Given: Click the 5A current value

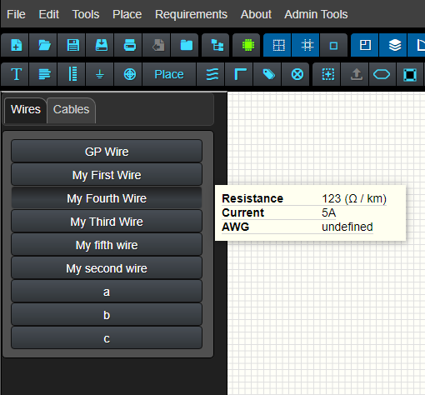Looking at the screenshot, I should (328, 212).
